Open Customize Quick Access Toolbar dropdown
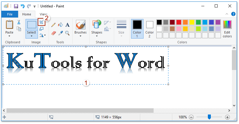 coord(35,7)
